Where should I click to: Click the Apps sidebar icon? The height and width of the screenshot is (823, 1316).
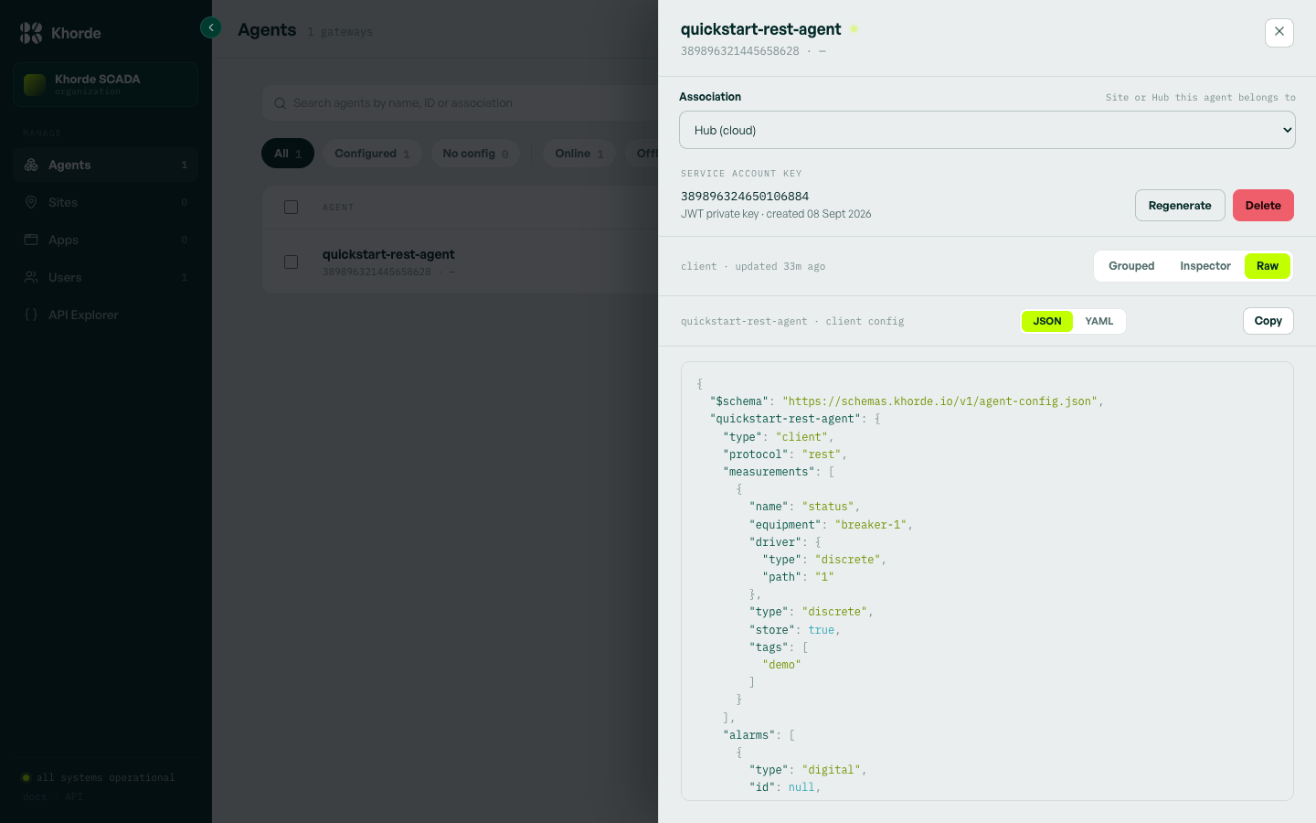pos(31,240)
